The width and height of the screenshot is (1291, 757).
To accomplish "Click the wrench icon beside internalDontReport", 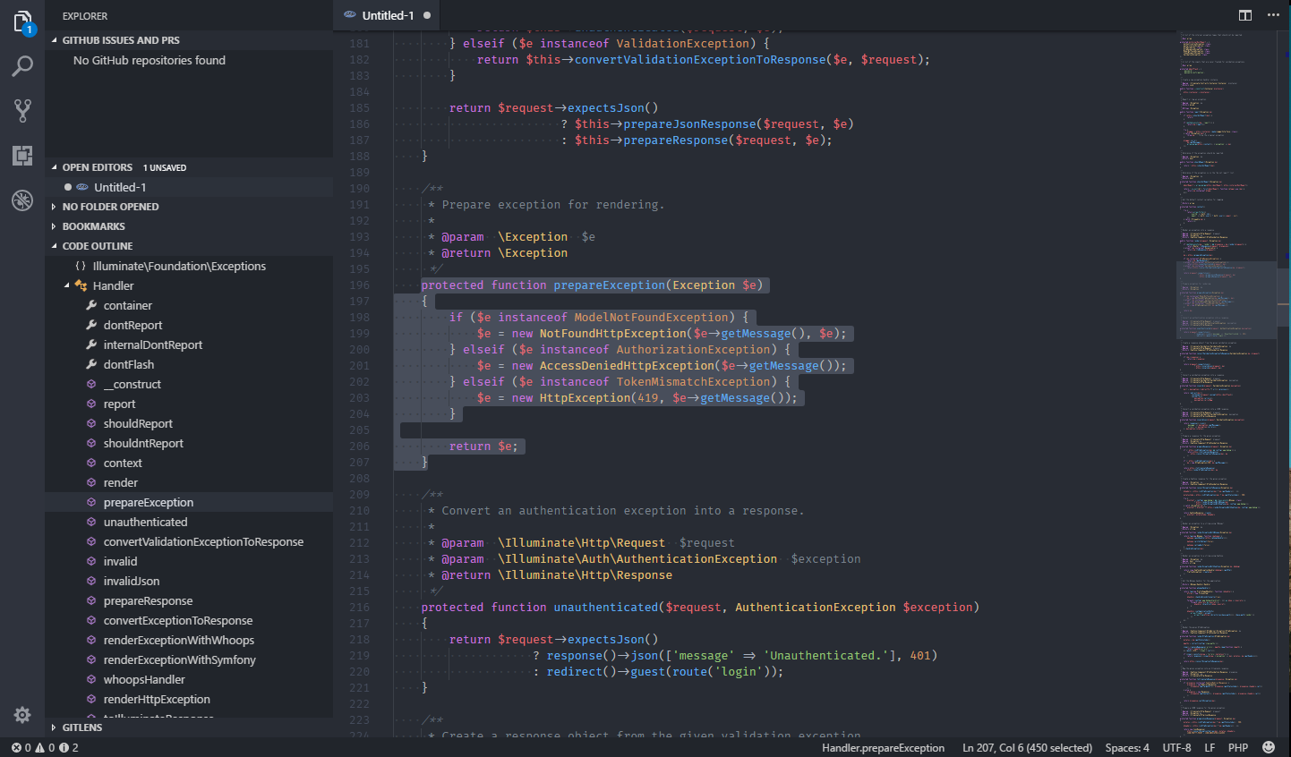I will click(x=91, y=344).
